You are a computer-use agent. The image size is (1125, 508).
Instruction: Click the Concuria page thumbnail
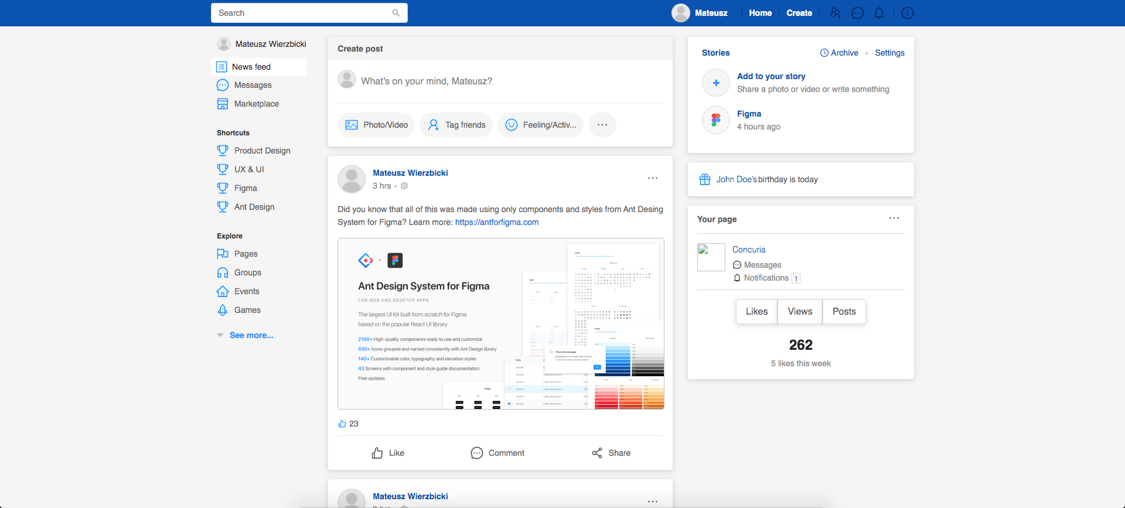pyautogui.click(x=711, y=257)
